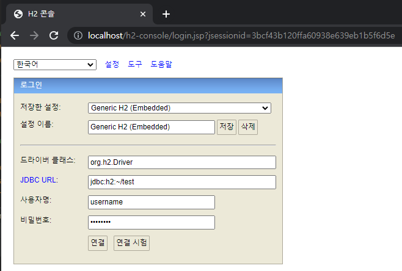402x271 pixels.
Task: Open site information icon in address bar
Action: 78,35
